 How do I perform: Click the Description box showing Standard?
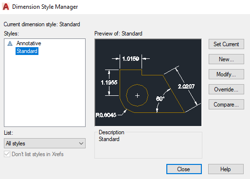tap(148, 145)
